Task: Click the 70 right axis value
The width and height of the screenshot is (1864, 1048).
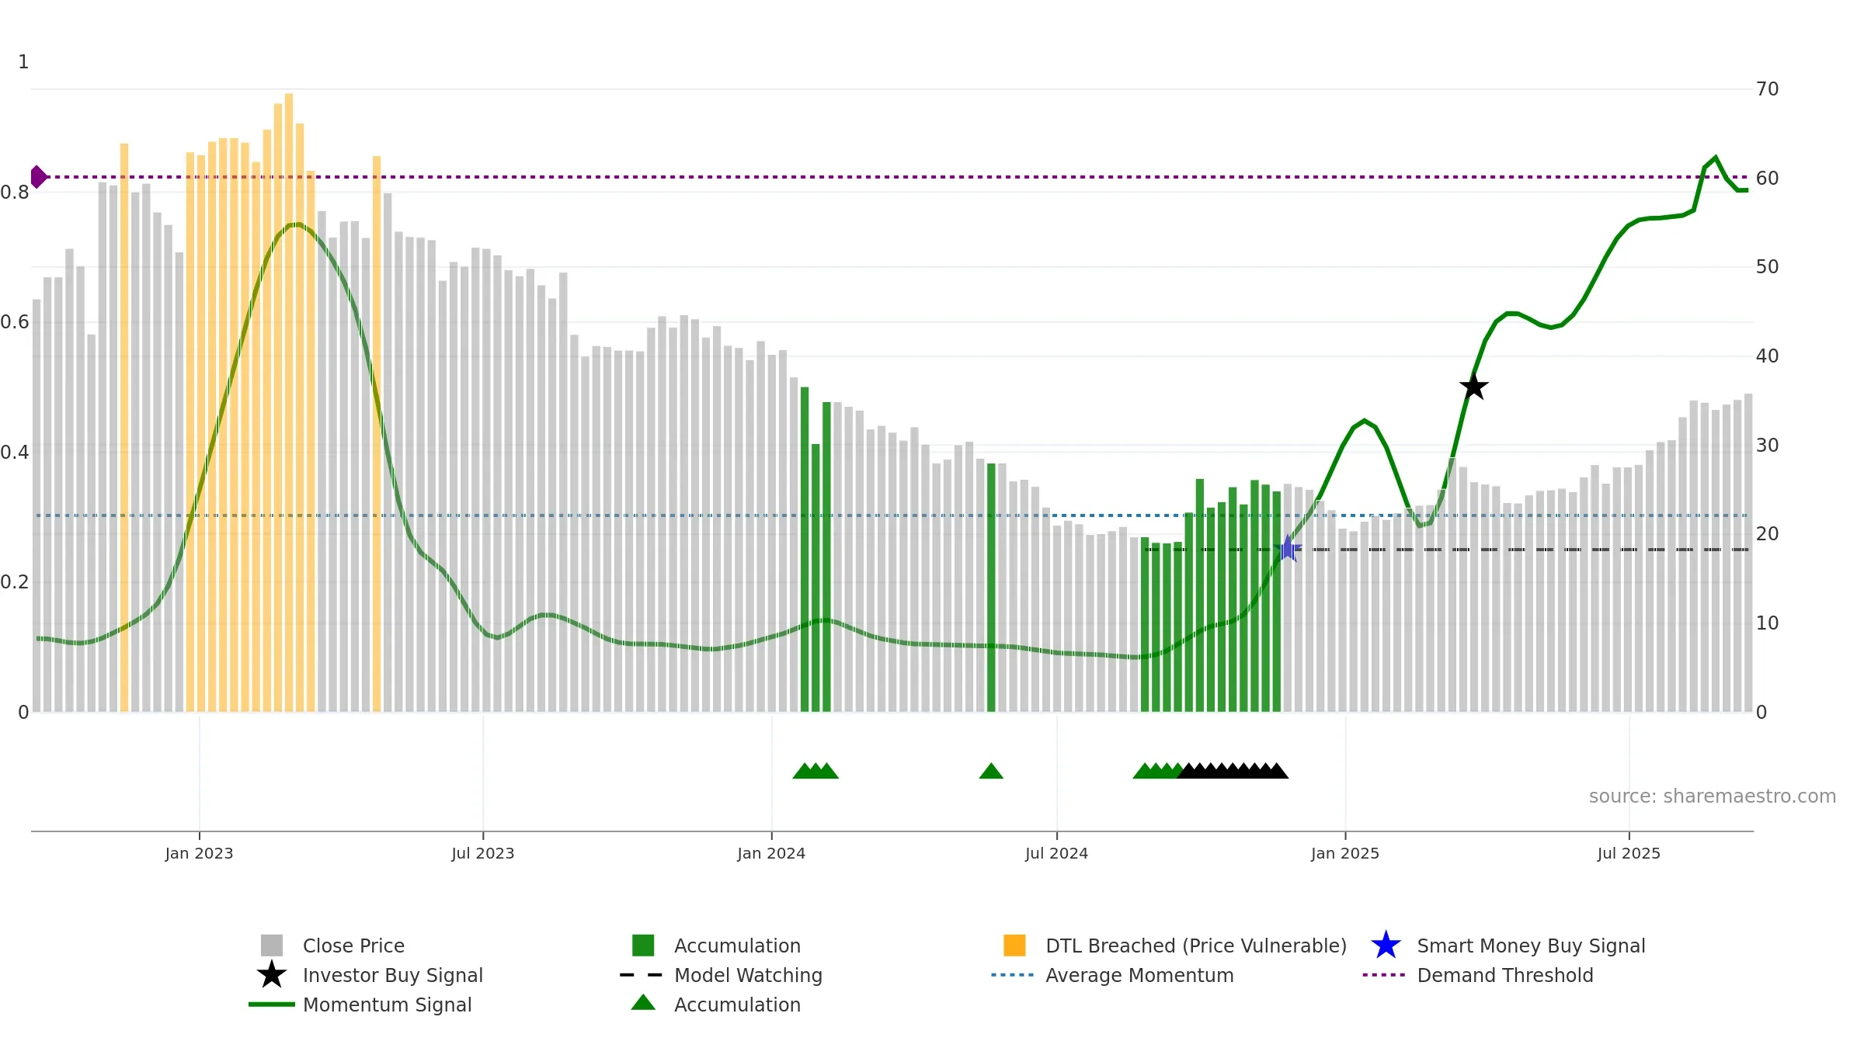Action: (x=1768, y=89)
